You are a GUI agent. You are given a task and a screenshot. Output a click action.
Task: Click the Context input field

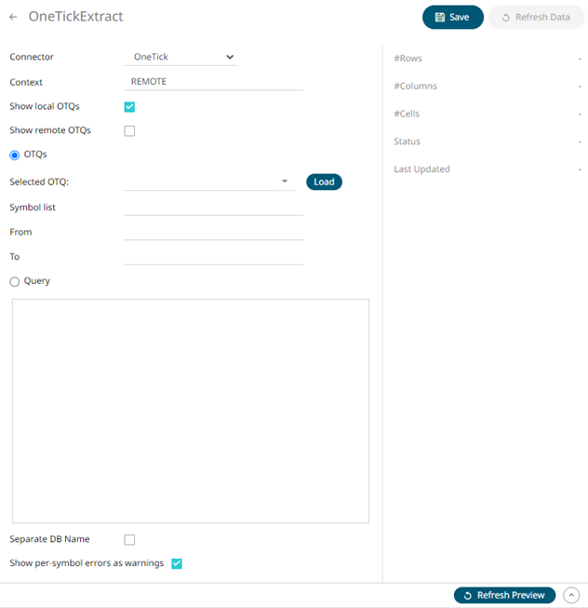pos(214,82)
